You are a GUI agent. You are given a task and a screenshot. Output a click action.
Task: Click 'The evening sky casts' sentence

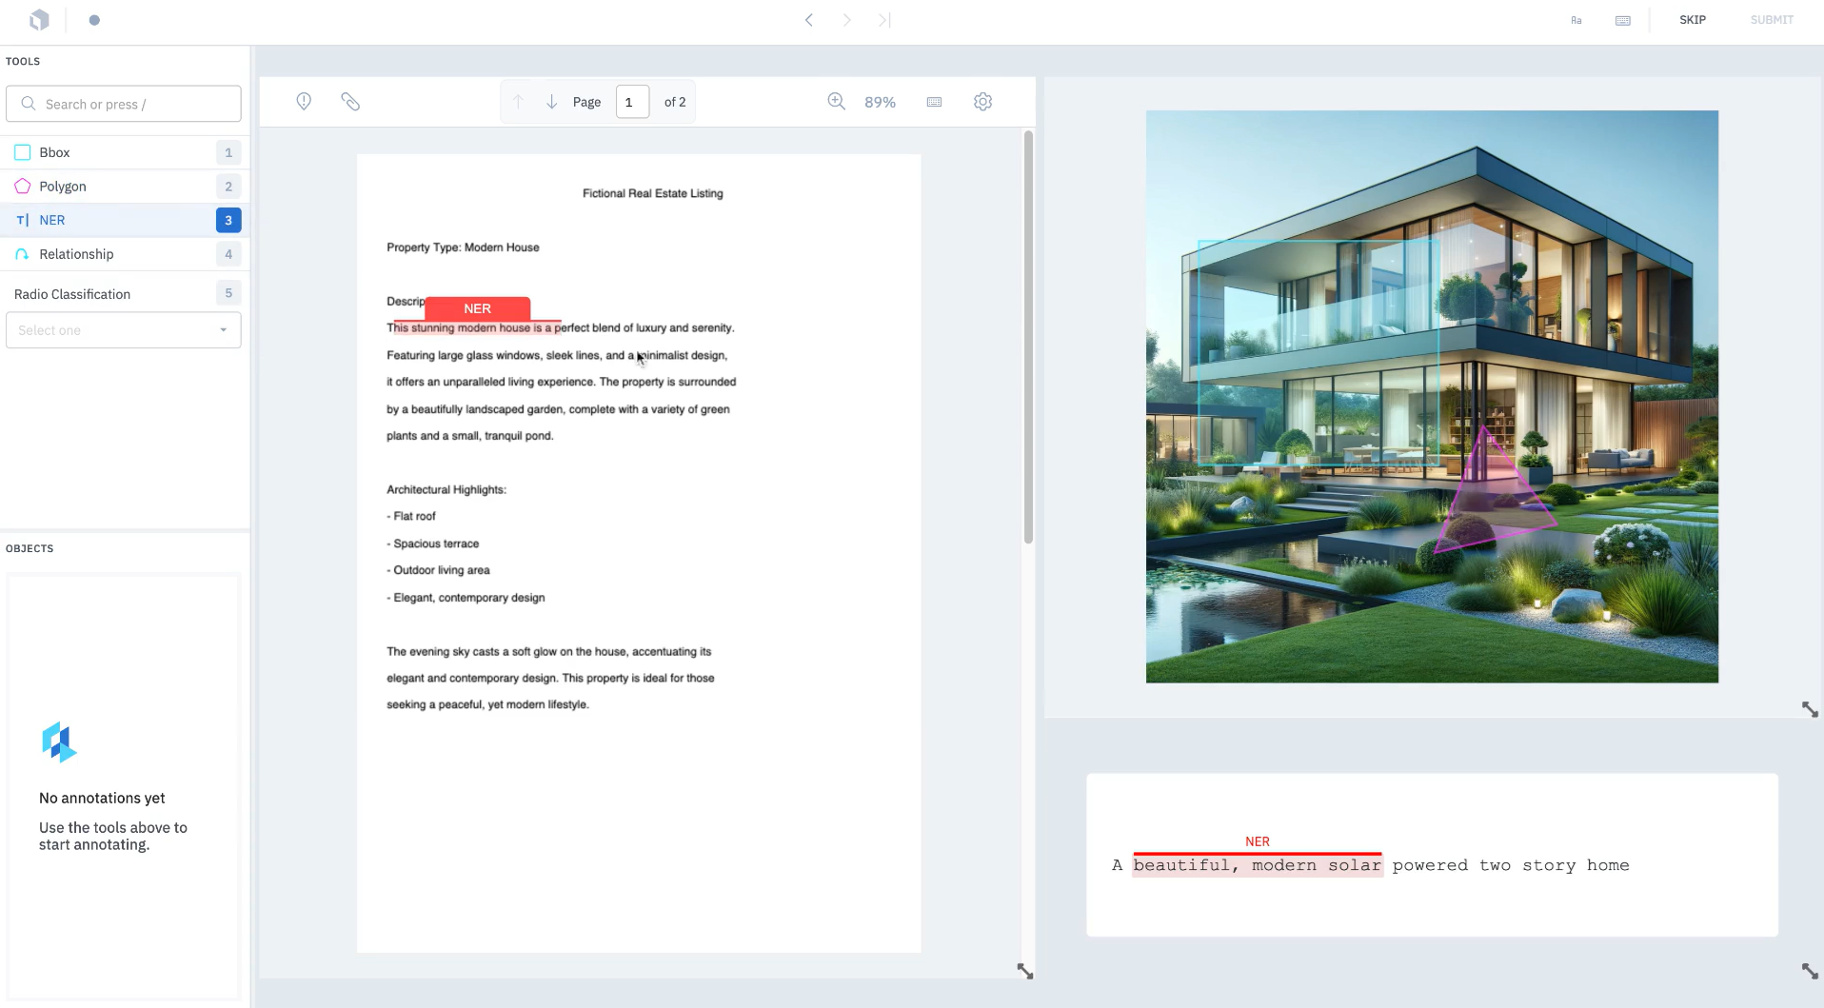549,652
